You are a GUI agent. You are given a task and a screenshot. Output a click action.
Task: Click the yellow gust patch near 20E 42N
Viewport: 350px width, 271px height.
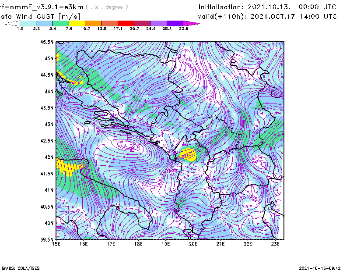click(188, 155)
